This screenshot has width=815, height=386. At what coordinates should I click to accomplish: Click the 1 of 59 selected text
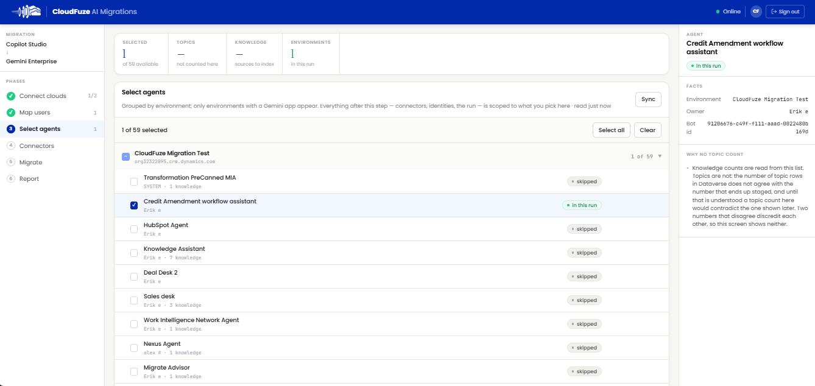pos(144,130)
